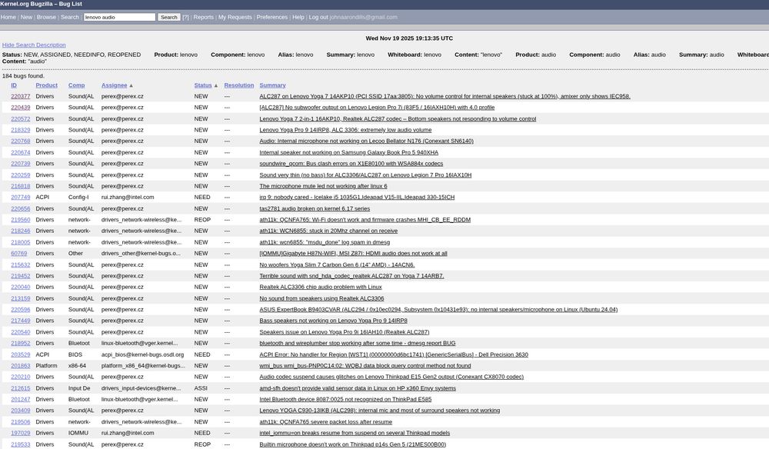Sort by Product column header
Viewport: 769px width, 449px height.
point(47,85)
